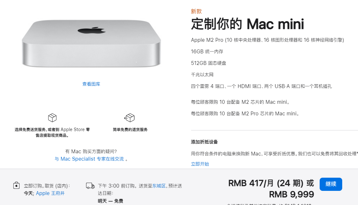Open the Mac Specialist 专家在线交流 chat link
Screen dimensions: 358x205
[89, 159]
